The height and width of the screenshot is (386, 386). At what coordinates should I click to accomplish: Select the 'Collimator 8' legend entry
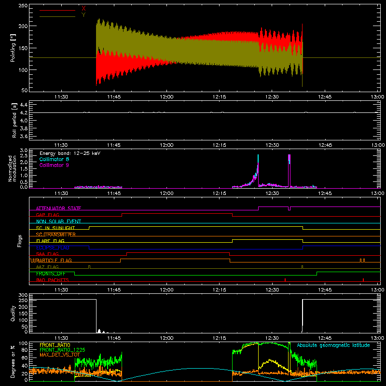tap(54, 159)
